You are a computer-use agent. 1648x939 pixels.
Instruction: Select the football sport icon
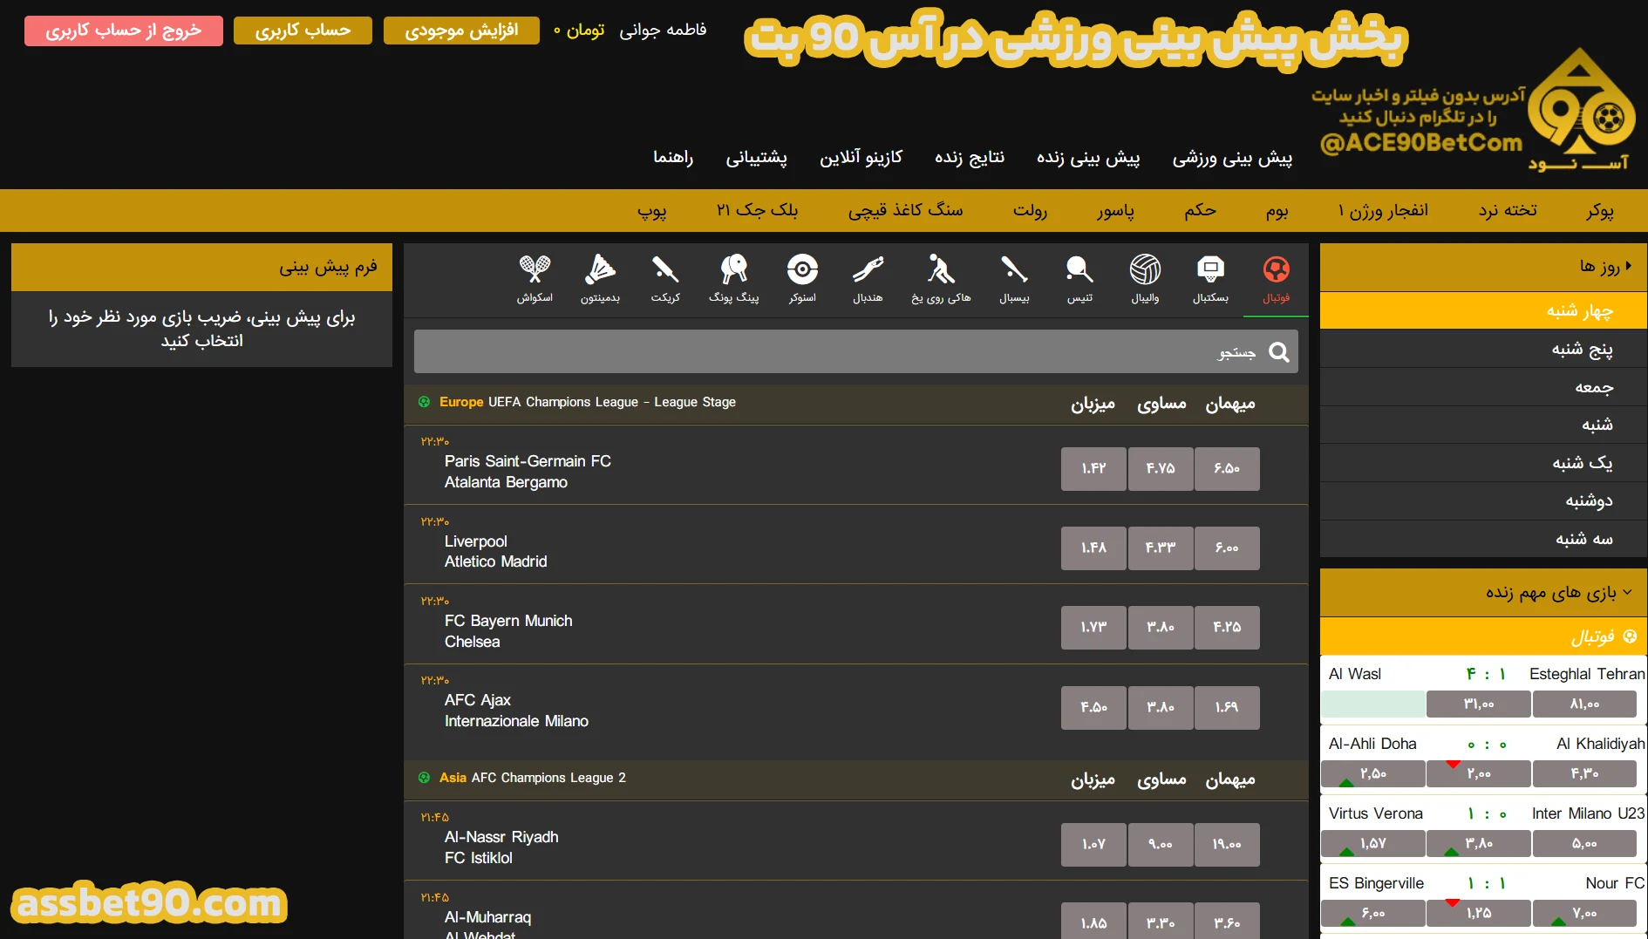tap(1276, 278)
